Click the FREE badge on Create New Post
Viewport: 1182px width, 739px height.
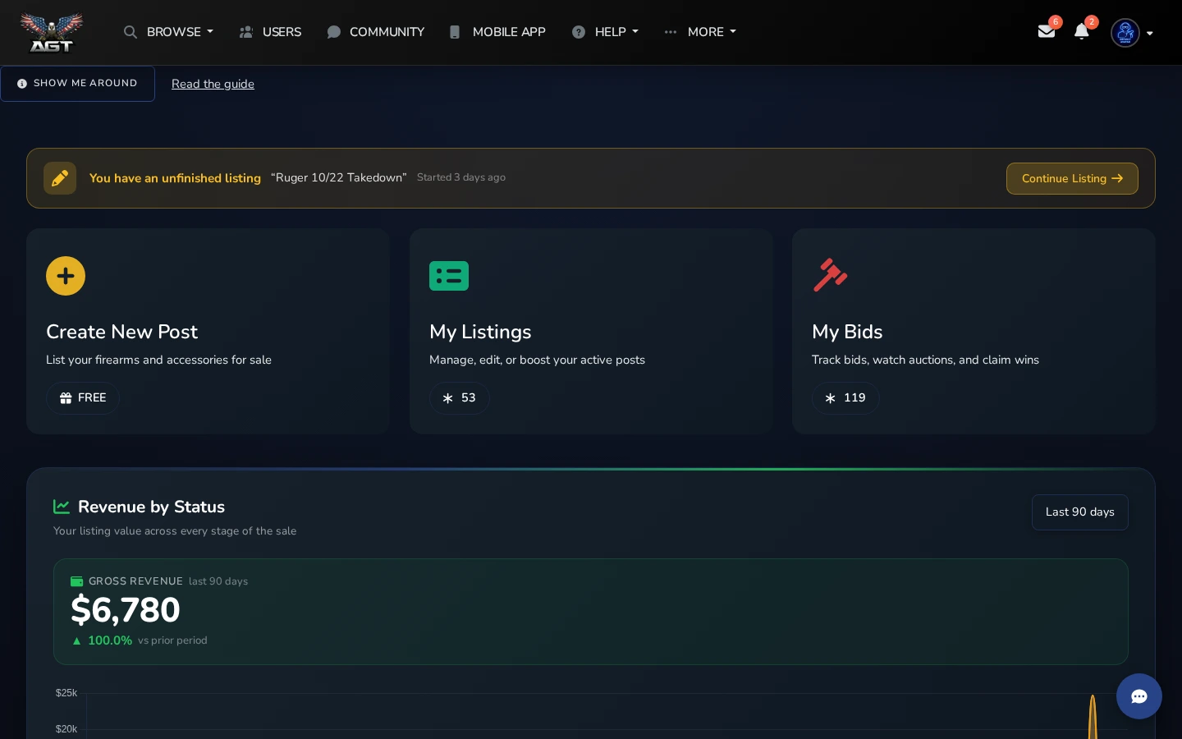[x=83, y=398]
